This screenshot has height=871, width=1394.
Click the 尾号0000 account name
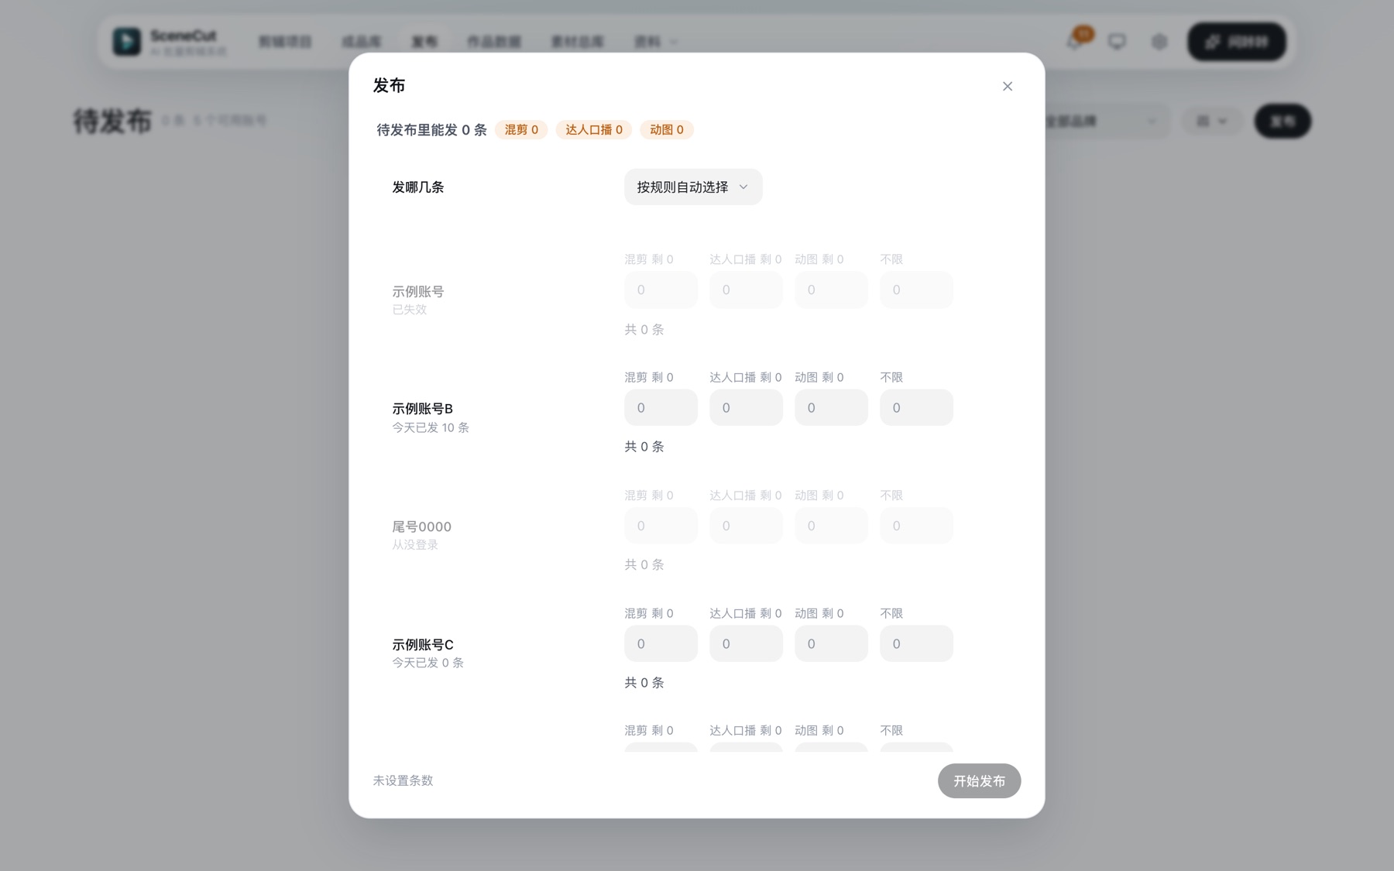coord(421,526)
